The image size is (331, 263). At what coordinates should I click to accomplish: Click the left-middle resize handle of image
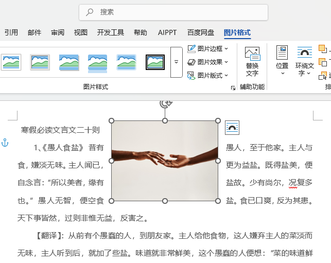pos(112,161)
